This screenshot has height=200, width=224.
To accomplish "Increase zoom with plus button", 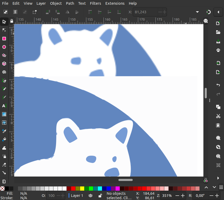I will [x=183, y=196].
